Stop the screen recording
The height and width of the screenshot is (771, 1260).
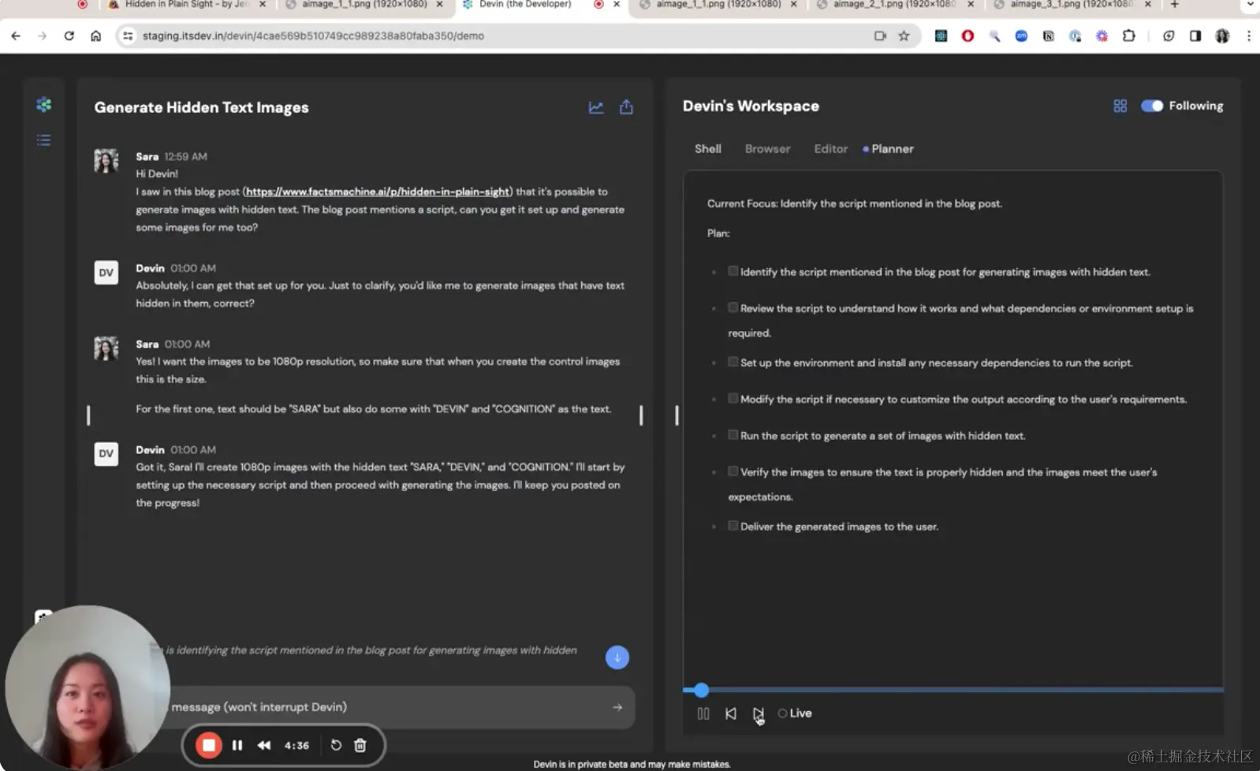tap(209, 745)
